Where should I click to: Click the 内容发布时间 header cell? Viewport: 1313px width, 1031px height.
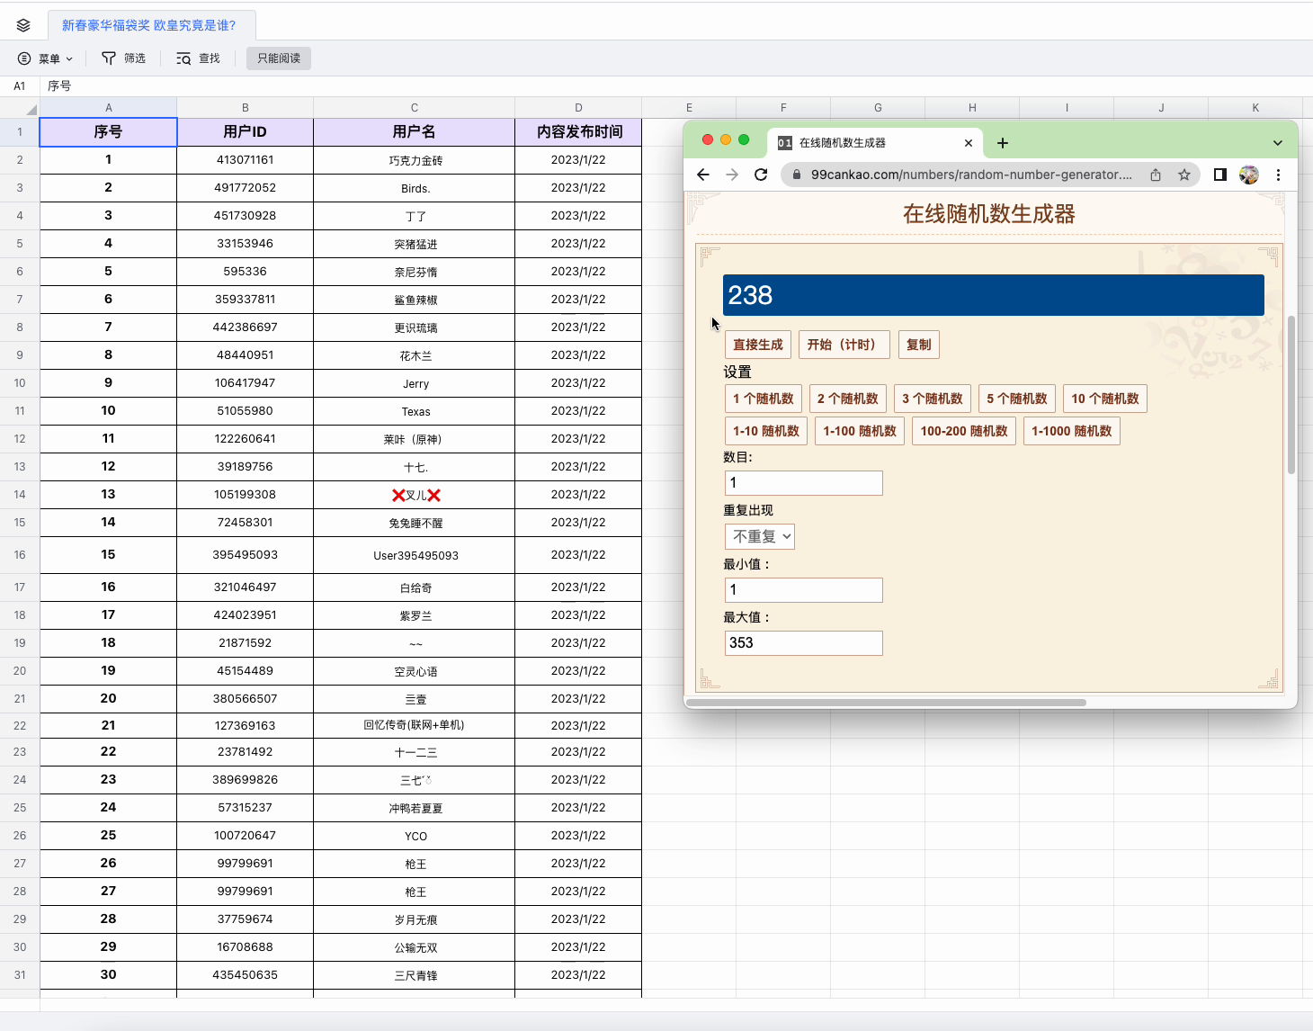click(x=578, y=132)
